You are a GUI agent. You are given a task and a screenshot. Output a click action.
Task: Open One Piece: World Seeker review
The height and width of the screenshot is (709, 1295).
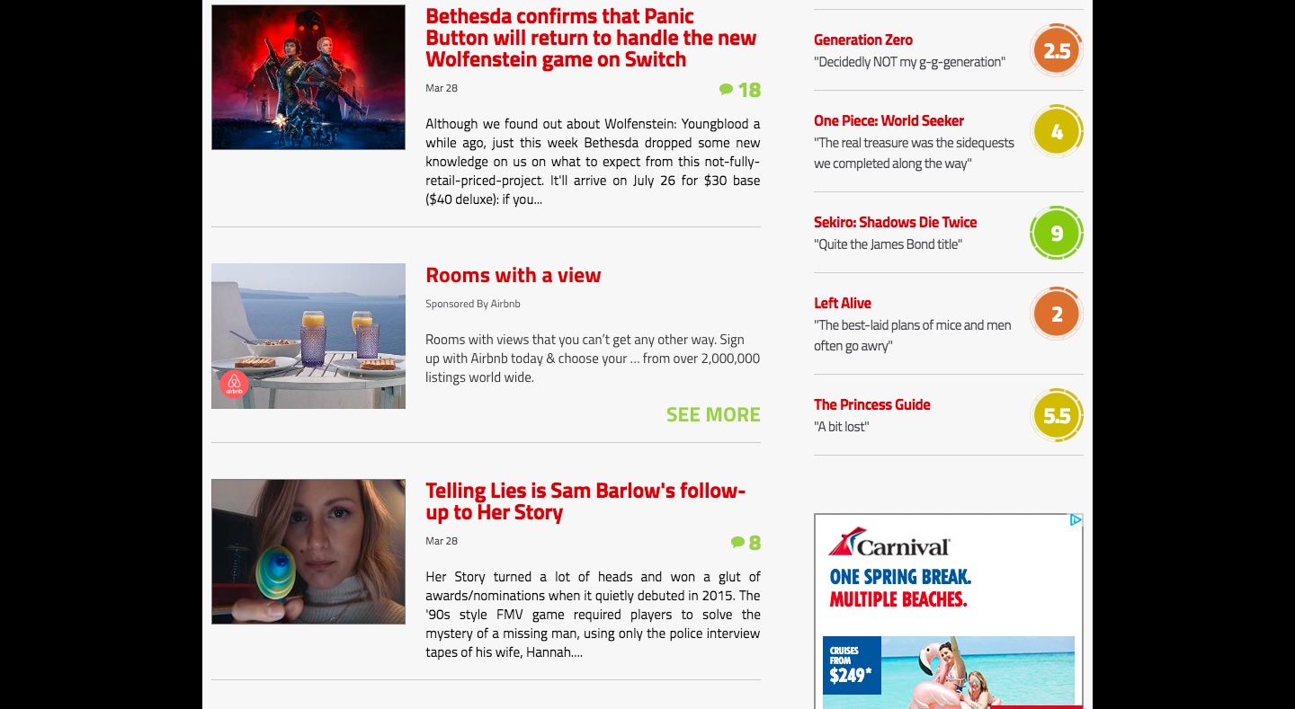tap(889, 120)
